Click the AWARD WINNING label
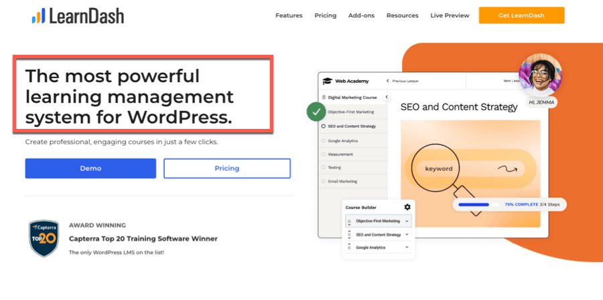Viewport: 603px width, 300px height. pyautogui.click(x=97, y=225)
